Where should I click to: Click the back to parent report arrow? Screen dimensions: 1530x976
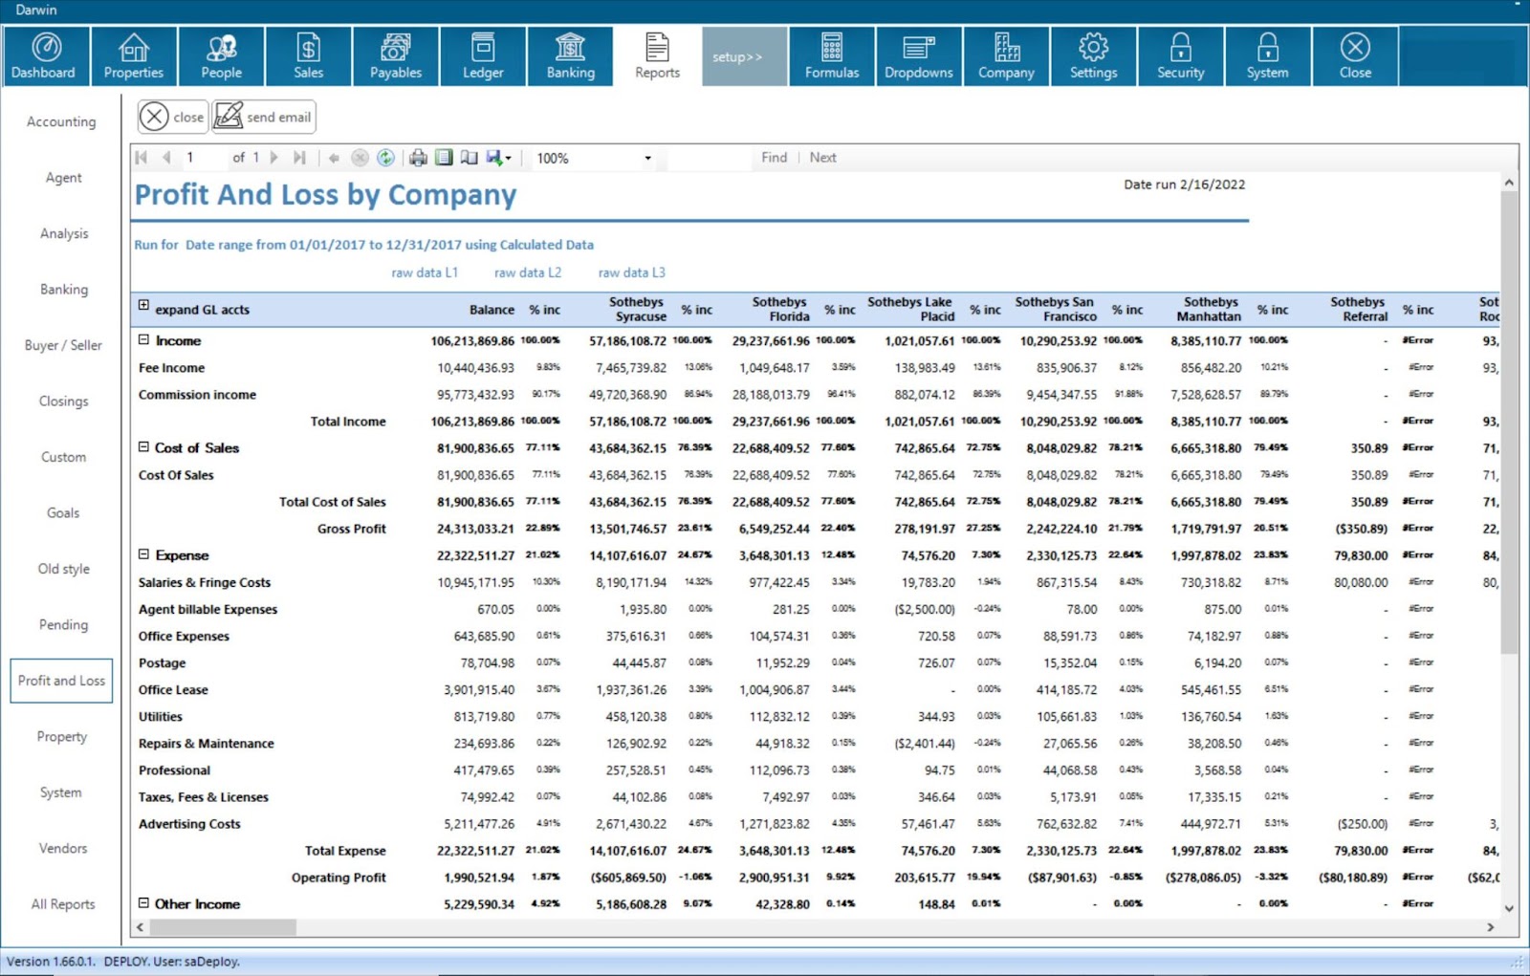(334, 158)
